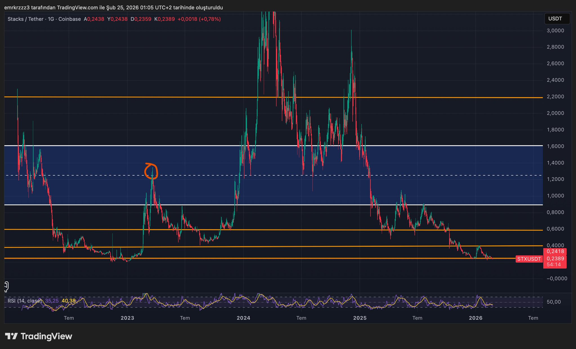Click the partial TradingView watermark icon on chart
The width and height of the screenshot is (576, 349).
coord(6,286)
